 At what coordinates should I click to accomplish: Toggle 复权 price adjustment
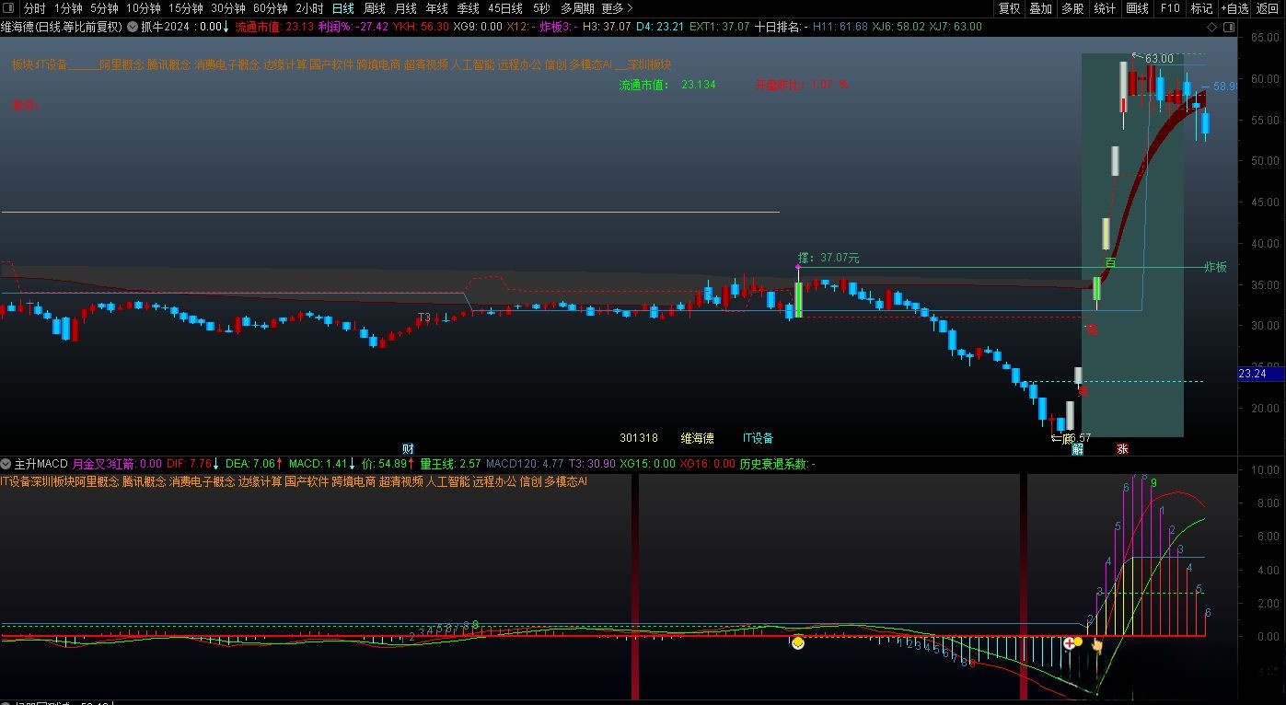pyautogui.click(x=1009, y=8)
